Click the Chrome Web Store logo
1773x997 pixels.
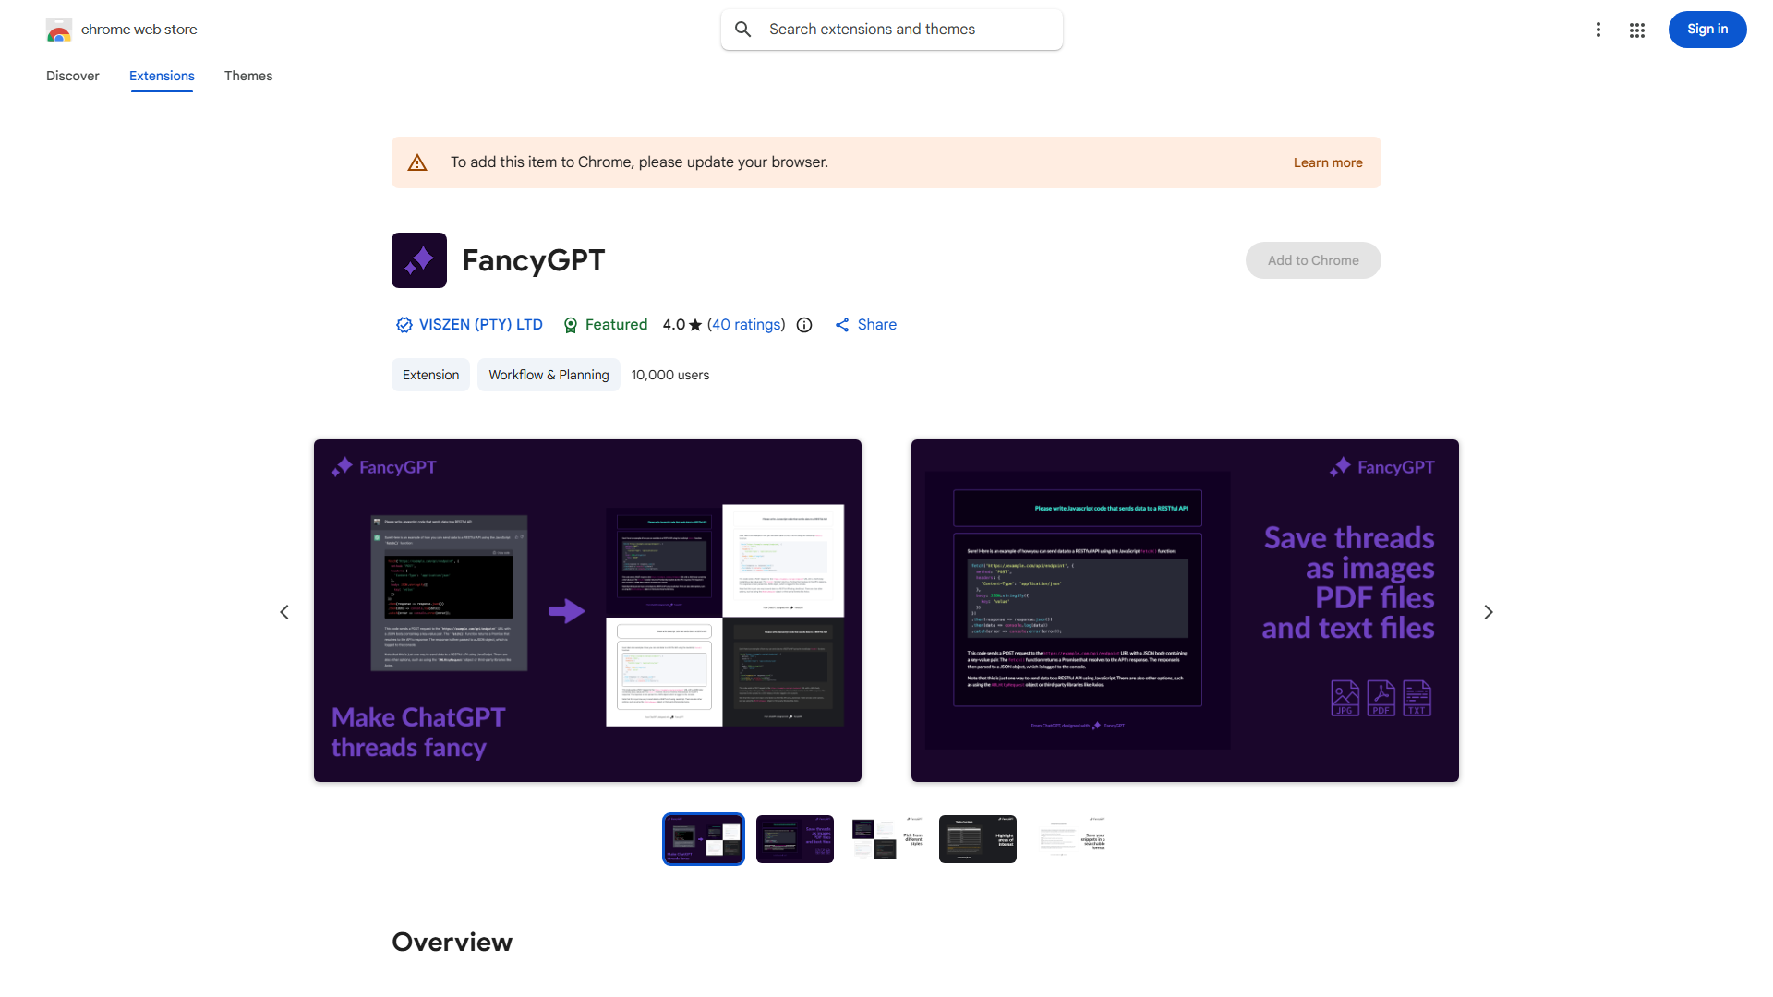[59, 30]
